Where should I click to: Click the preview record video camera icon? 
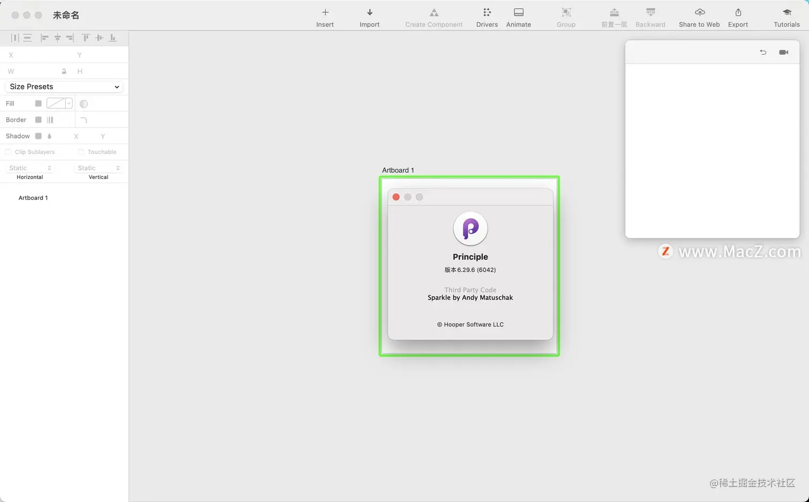784,52
